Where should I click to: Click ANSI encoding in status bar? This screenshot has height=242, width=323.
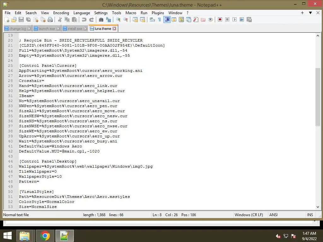pyautogui.click(x=273, y=215)
